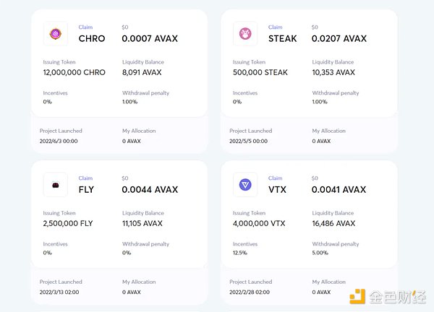Click the 2022/3/13 02:00 launch date

59,292
